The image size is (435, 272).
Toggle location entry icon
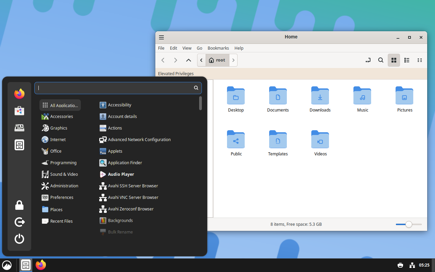pyautogui.click(x=368, y=60)
